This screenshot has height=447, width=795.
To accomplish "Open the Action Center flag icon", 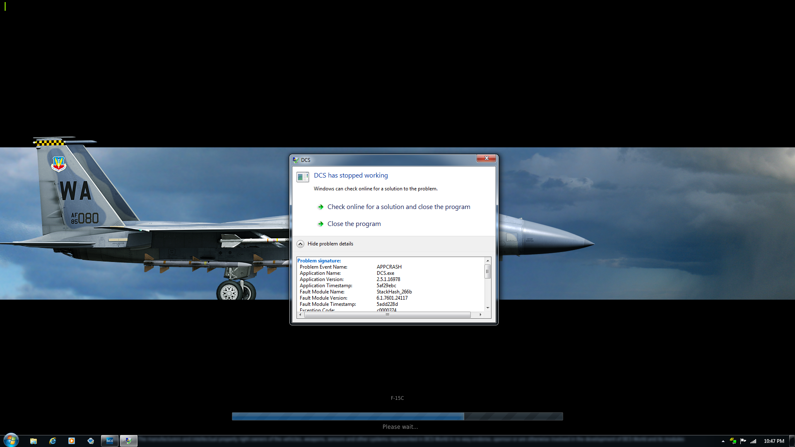I will [743, 441].
